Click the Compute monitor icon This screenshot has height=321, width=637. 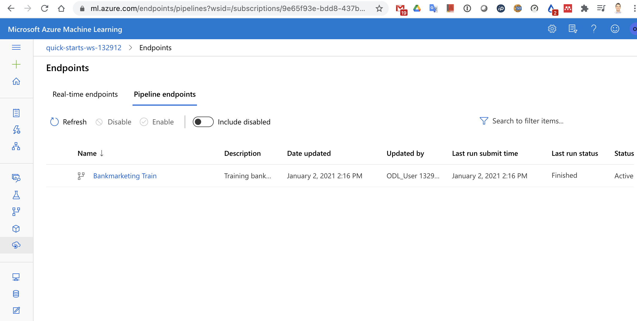coord(16,277)
